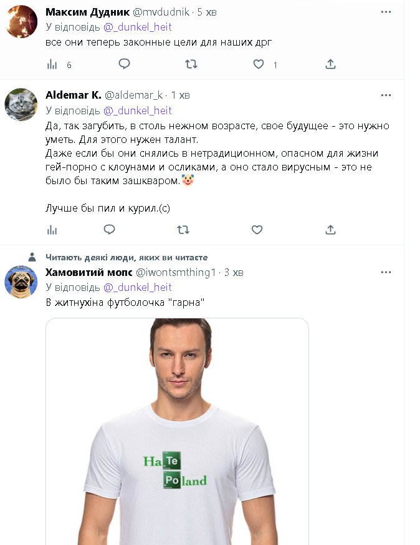The image size is (420, 545).
Task: Click Хамовитий мопс's pug avatar
Action: 21,282
